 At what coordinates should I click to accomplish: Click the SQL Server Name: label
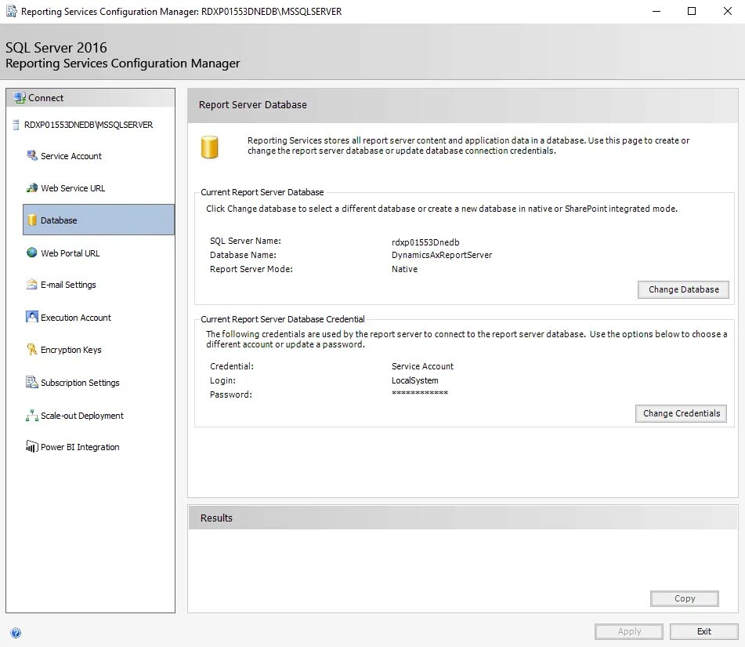(x=245, y=242)
